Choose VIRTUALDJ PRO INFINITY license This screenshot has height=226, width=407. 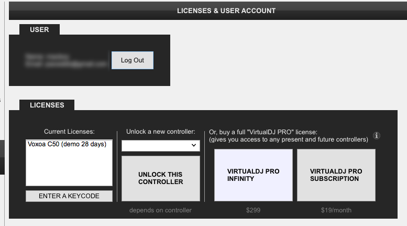point(254,175)
